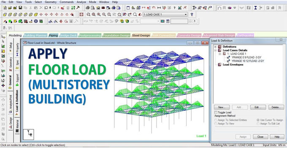Open a file with the Open folder icon
This screenshot has height=152, width=287.
[10, 8]
